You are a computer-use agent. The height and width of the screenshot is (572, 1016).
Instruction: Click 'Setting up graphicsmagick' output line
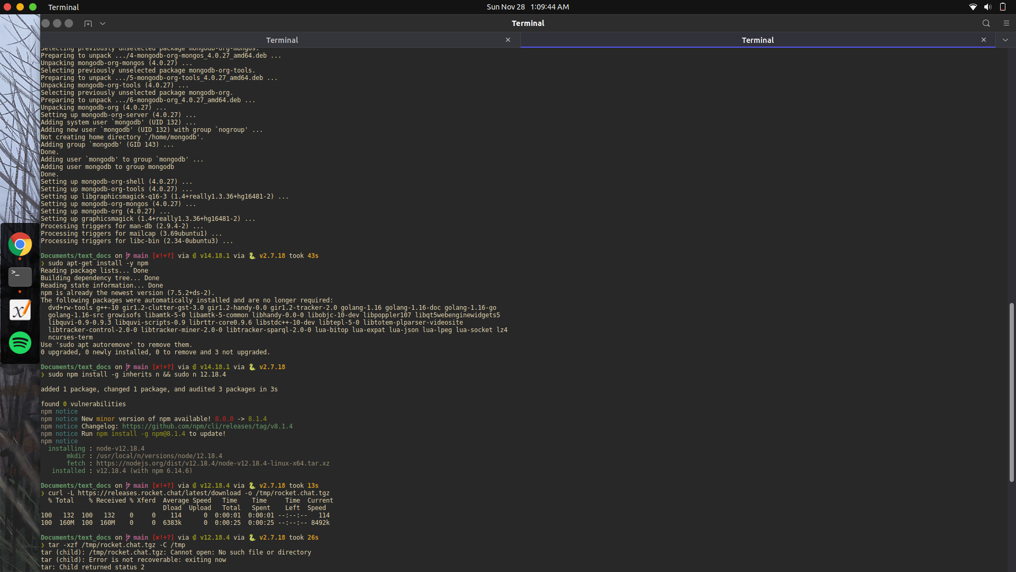click(x=148, y=219)
